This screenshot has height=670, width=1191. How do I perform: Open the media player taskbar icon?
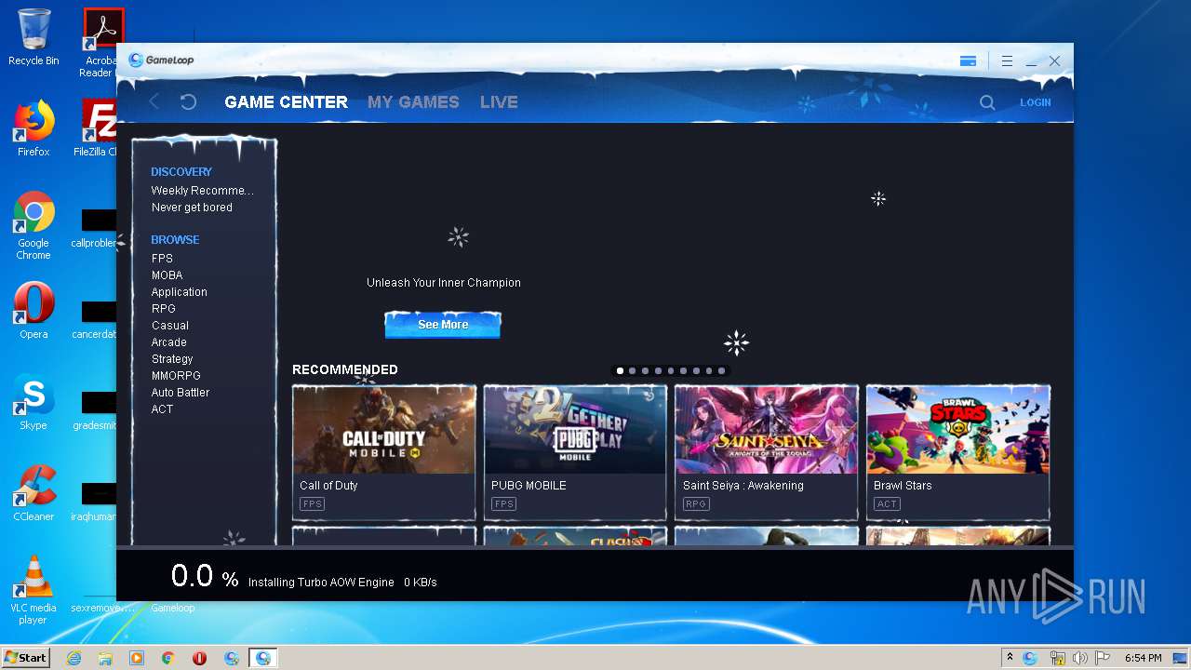(x=137, y=658)
